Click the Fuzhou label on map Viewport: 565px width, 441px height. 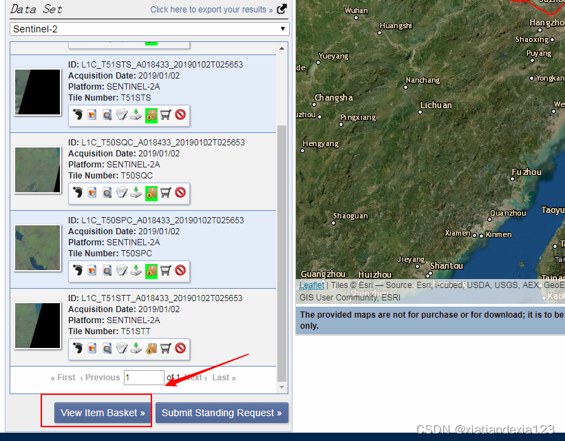[x=526, y=172]
